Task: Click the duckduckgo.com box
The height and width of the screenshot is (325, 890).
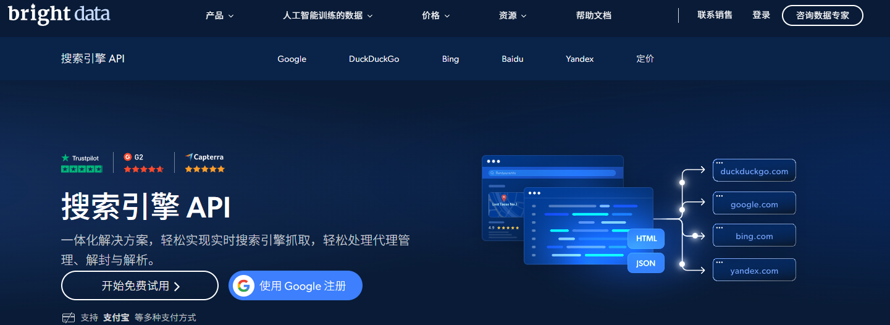Action: coord(754,170)
